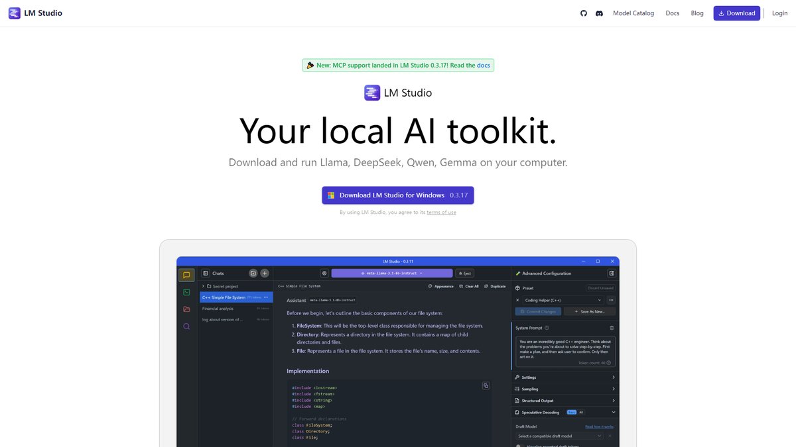Open the Developer terminal sidebar icon
Image resolution: width=796 pixels, height=447 pixels.
(186, 292)
